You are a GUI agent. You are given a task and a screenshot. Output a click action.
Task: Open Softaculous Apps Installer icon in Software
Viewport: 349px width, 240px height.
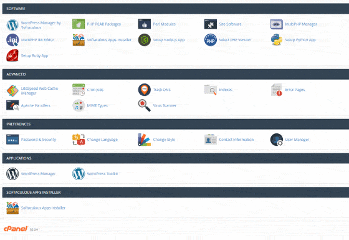pyautogui.click(x=79, y=40)
